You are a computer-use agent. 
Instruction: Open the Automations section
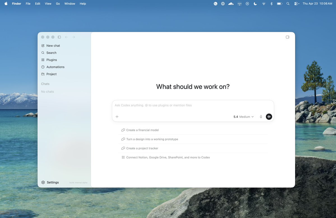pos(53,67)
